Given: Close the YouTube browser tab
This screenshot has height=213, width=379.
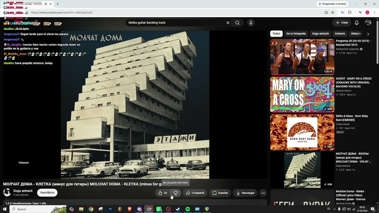Looking at the screenshot, I should pyautogui.click(x=51, y=4).
